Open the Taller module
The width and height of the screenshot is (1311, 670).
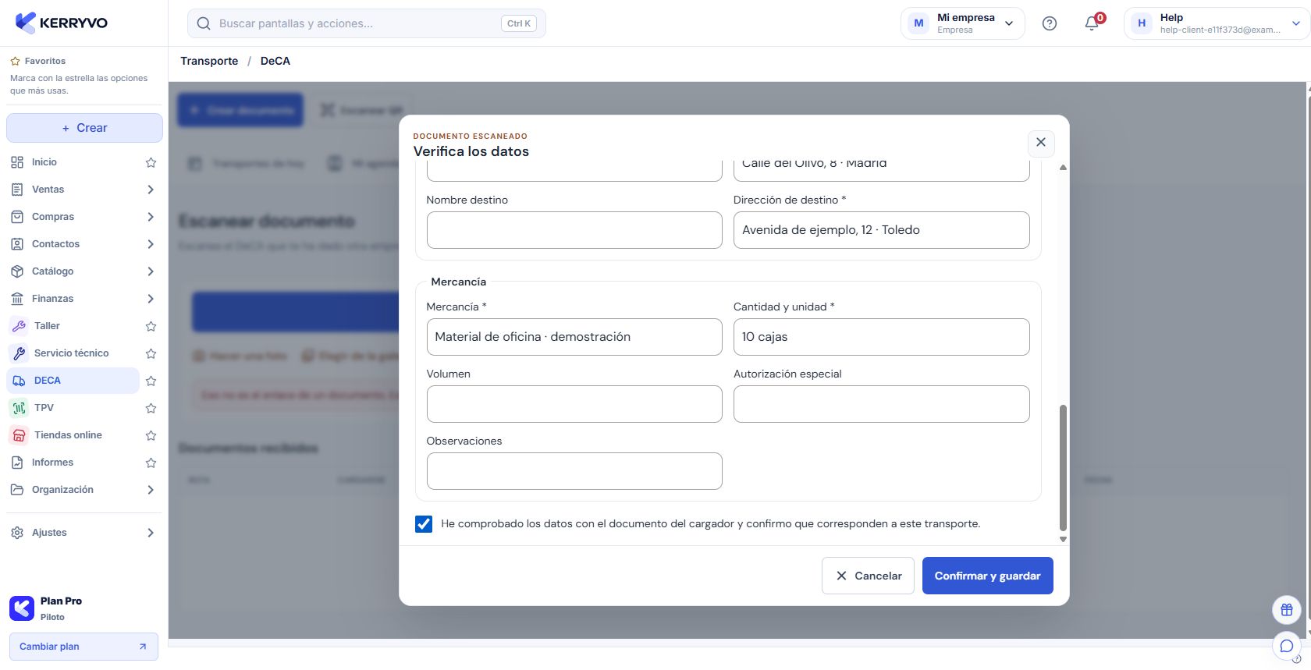(x=73, y=326)
